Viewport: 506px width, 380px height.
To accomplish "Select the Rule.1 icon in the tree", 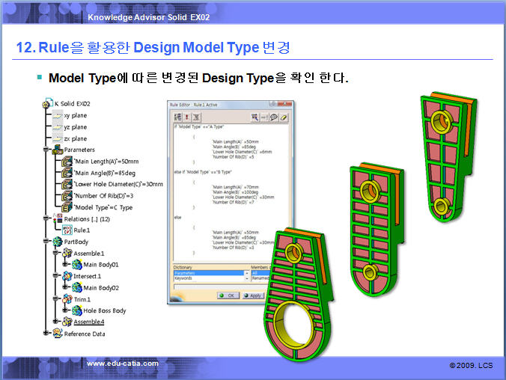I will [x=67, y=230].
